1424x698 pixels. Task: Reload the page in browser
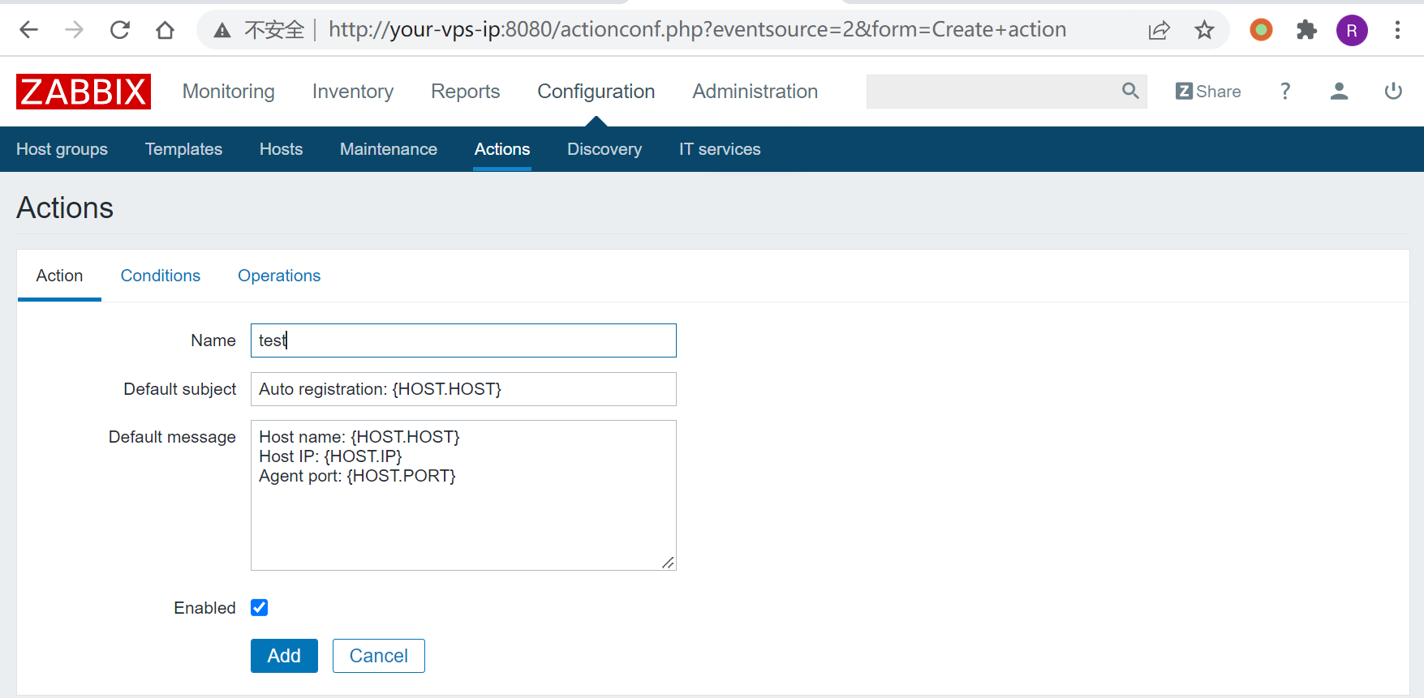point(120,31)
